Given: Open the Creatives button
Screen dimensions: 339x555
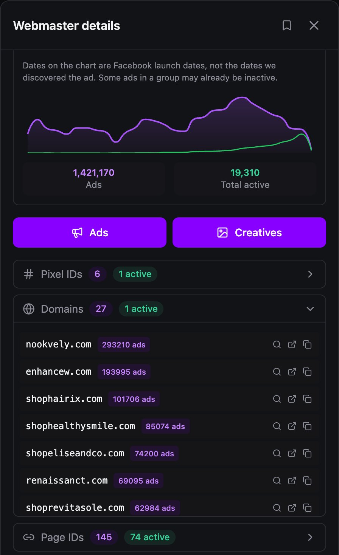Looking at the screenshot, I should (x=249, y=233).
